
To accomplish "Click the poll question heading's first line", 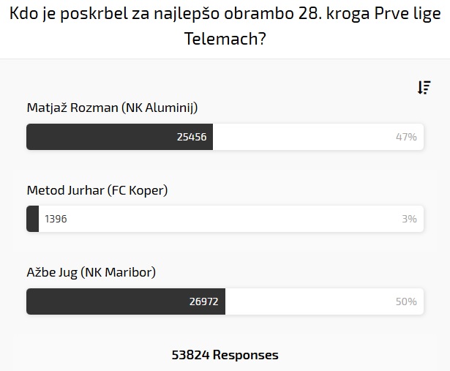I will coord(225,13).
